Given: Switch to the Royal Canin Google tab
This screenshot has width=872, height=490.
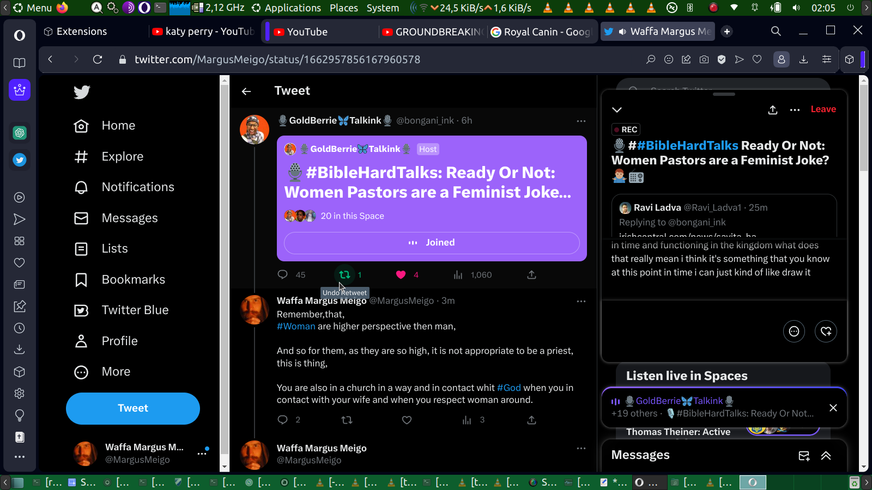Looking at the screenshot, I should [541, 32].
